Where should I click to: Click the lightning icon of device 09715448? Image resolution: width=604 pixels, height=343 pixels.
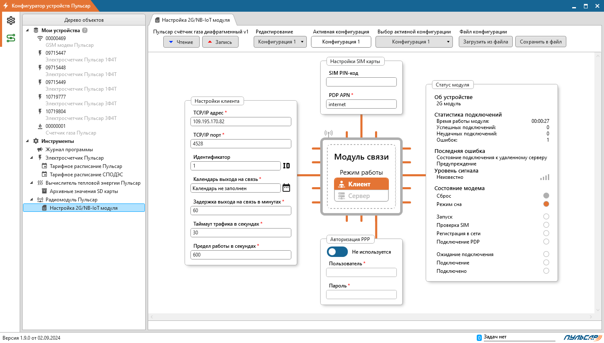pyautogui.click(x=40, y=68)
